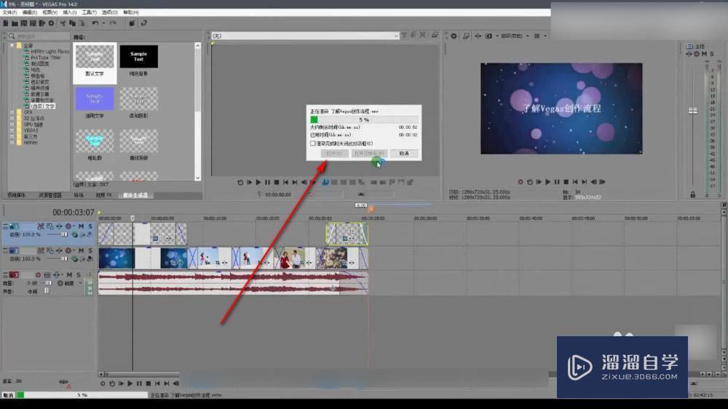
Task: Click the project Properties gear icon in main toolbar
Action: coord(51,23)
